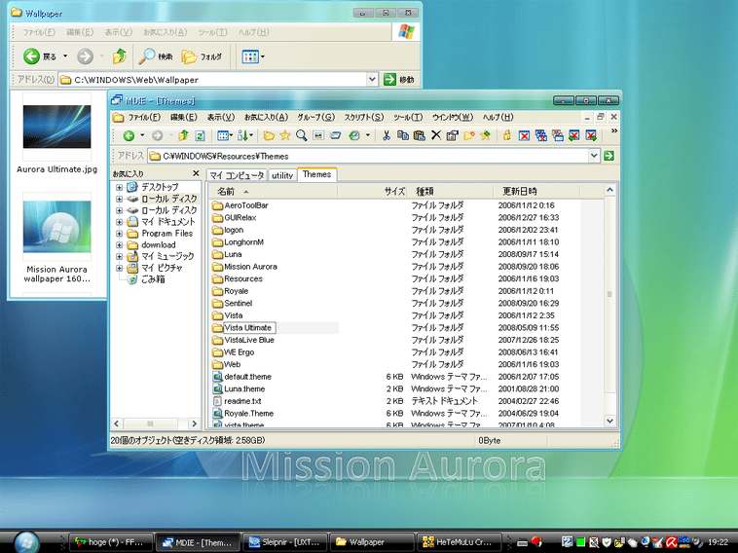Go up a level in Wallpaper window

[120, 56]
